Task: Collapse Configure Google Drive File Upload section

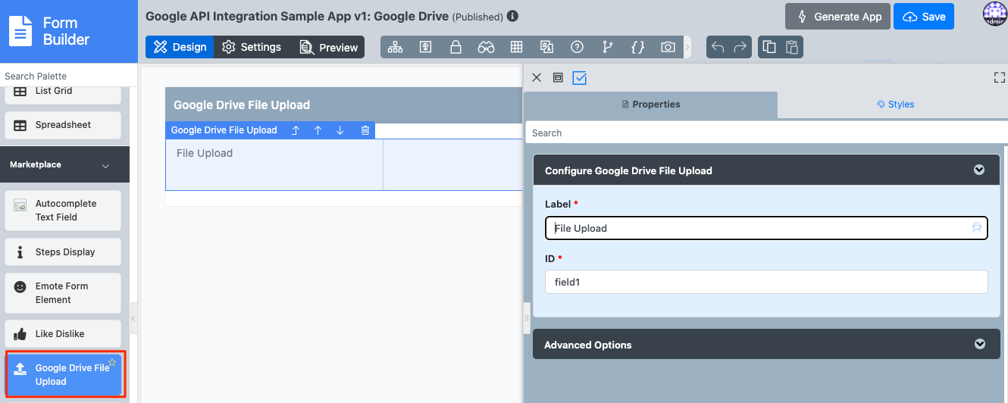Action: (979, 170)
